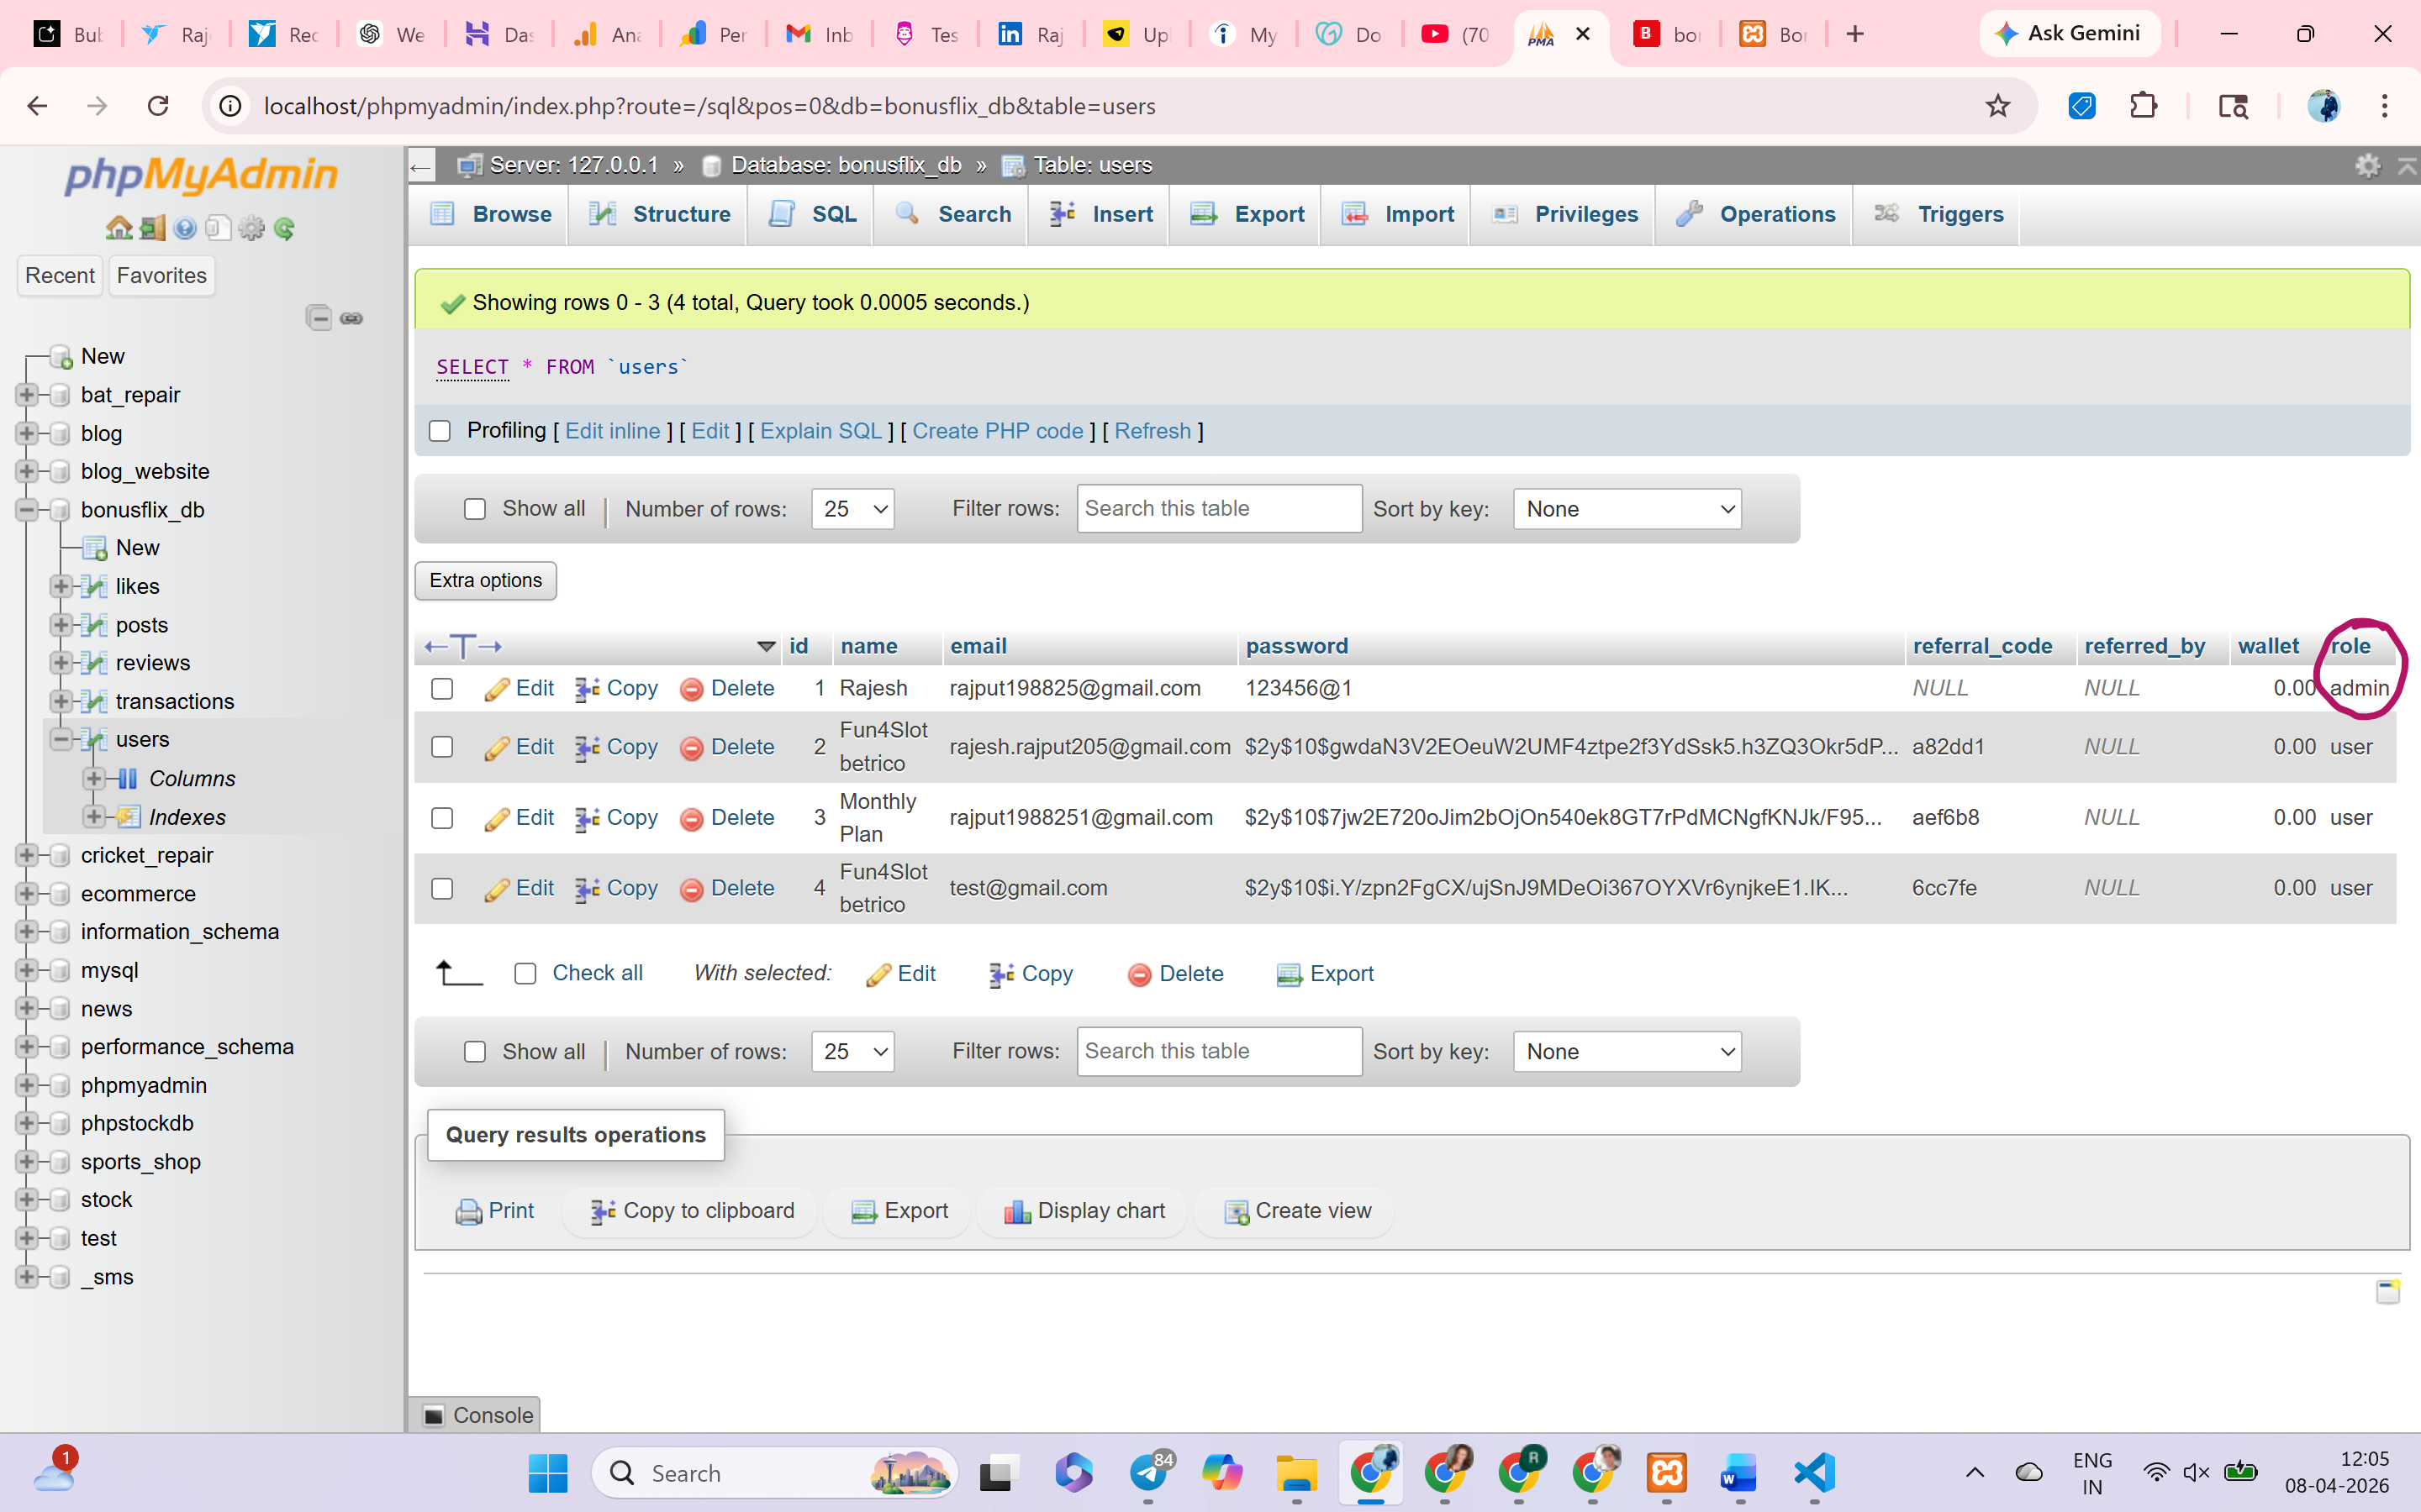Select the checkbox for test@gmail.com row
This screenshot has height=1512, width=2421.
coord(442,888)
